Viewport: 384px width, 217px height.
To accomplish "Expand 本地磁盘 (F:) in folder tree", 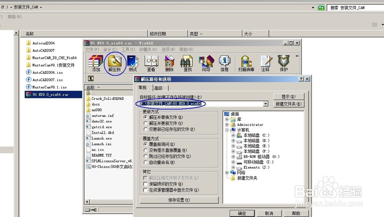I will click(x=233, y=151).
